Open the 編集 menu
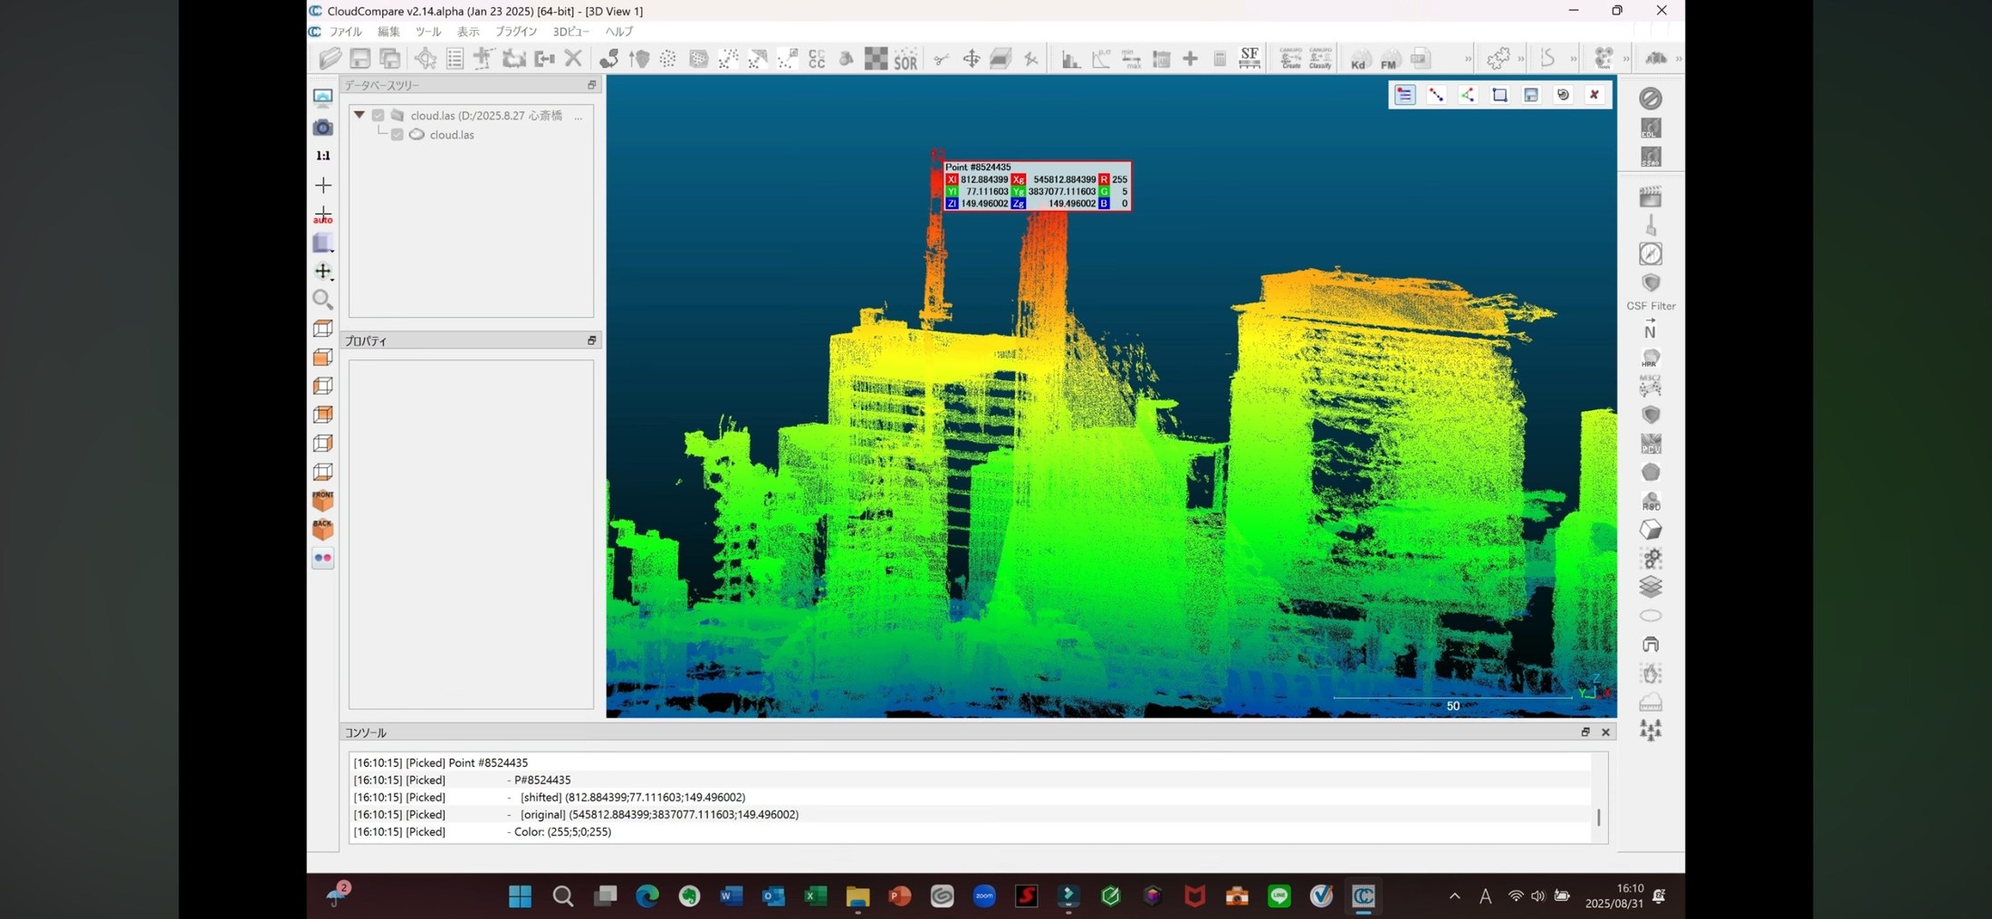Image resolution: width=1992 pixels, height=919 pixels. point(388,32)
